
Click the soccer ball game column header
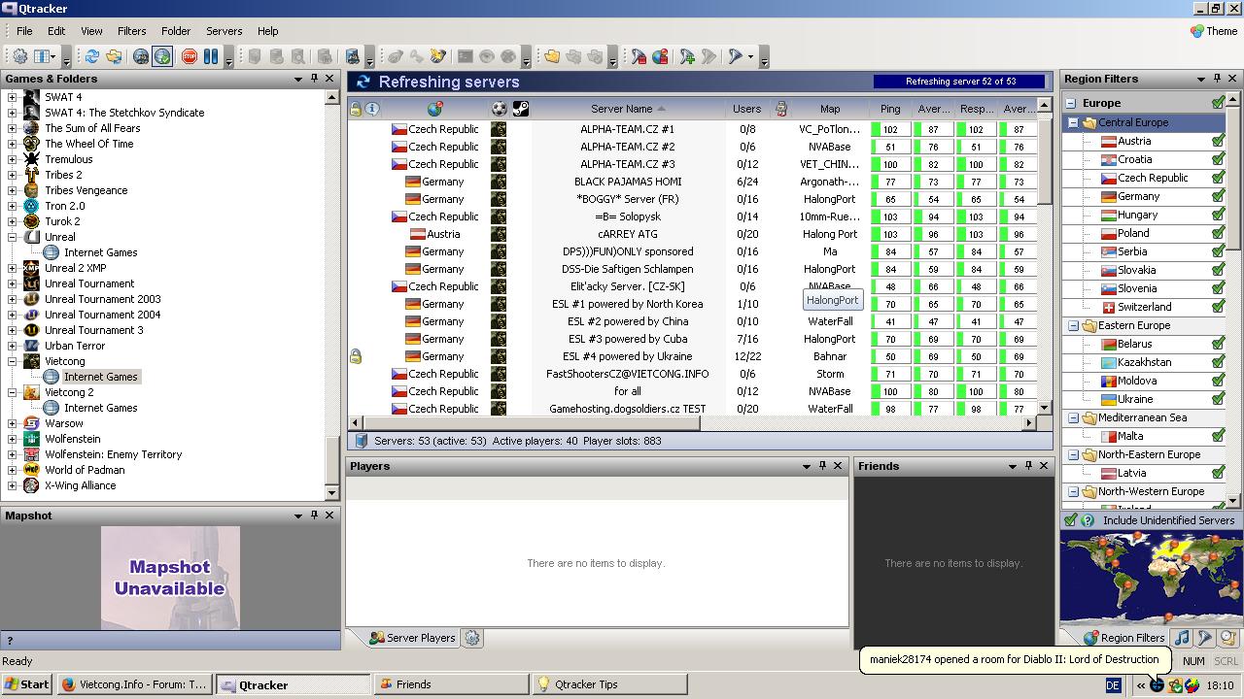tap(499, 109)
